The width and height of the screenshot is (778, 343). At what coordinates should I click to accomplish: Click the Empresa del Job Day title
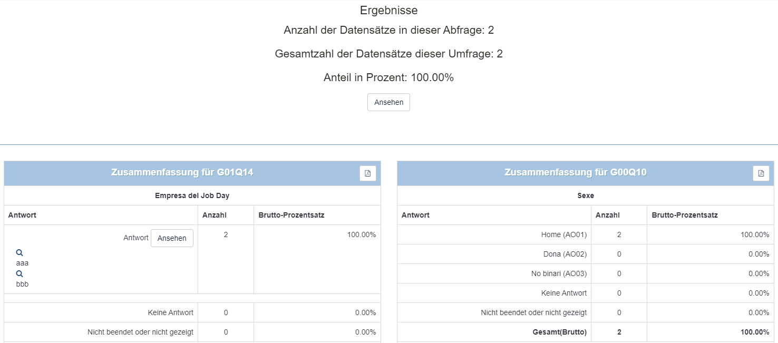coord(192,195)
